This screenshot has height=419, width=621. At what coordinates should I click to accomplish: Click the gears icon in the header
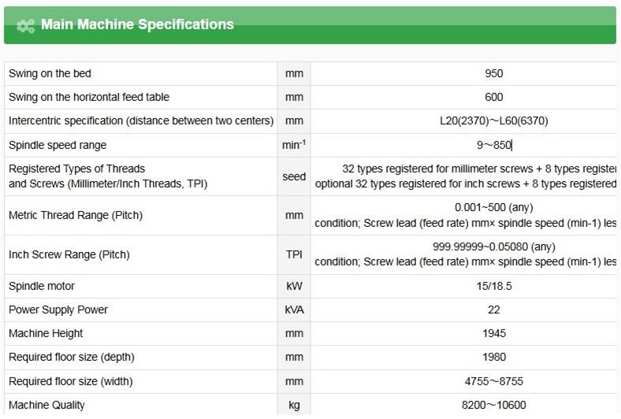coord(25,26)
